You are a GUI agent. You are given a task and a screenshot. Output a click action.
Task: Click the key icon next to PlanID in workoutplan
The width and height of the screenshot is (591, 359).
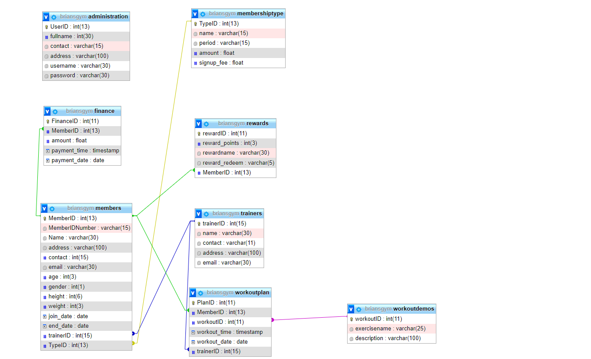tap(194, 302)
